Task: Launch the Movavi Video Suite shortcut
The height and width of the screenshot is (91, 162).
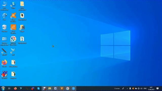Action: click(13, 41)
